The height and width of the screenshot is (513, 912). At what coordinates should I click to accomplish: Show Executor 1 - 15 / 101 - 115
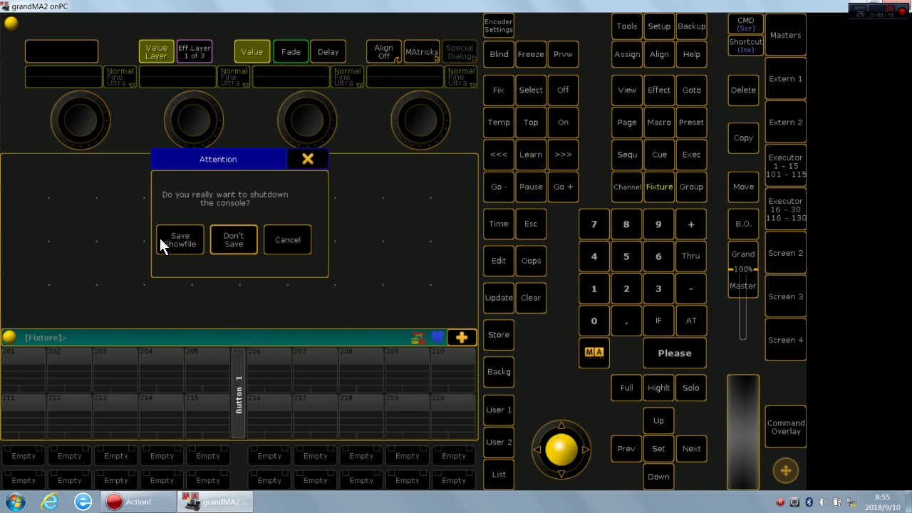(x=786, y=166)
